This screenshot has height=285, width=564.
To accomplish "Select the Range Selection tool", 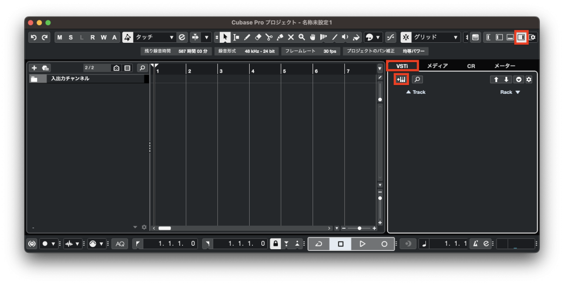I will click(236, 38).
